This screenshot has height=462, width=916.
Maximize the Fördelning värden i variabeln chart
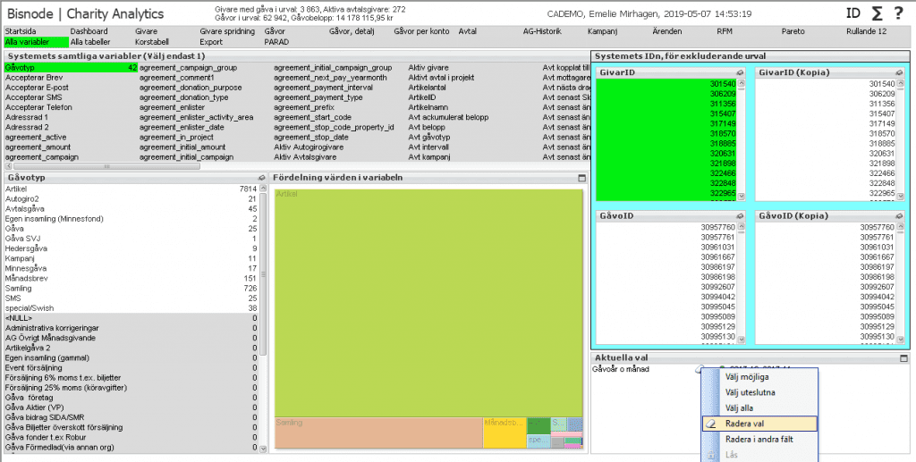click(581, 178)
